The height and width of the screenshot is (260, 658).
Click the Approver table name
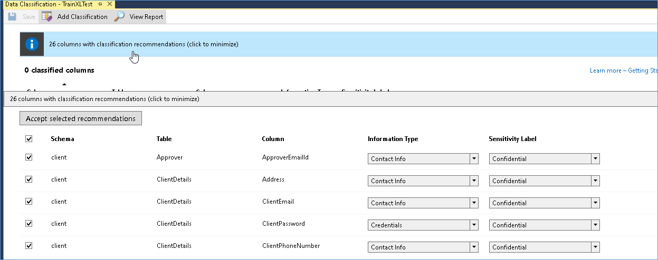click(x=169, y=157)
